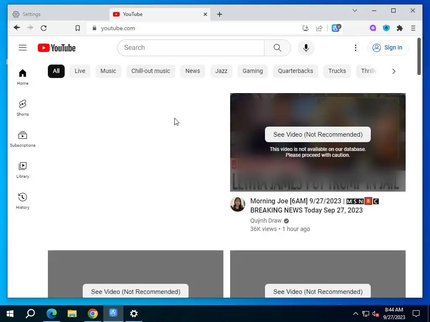Click the muted volume tray icon
The width and height of the screenshot is (430, 322).
pyautogui.click(x=375, y=314)
